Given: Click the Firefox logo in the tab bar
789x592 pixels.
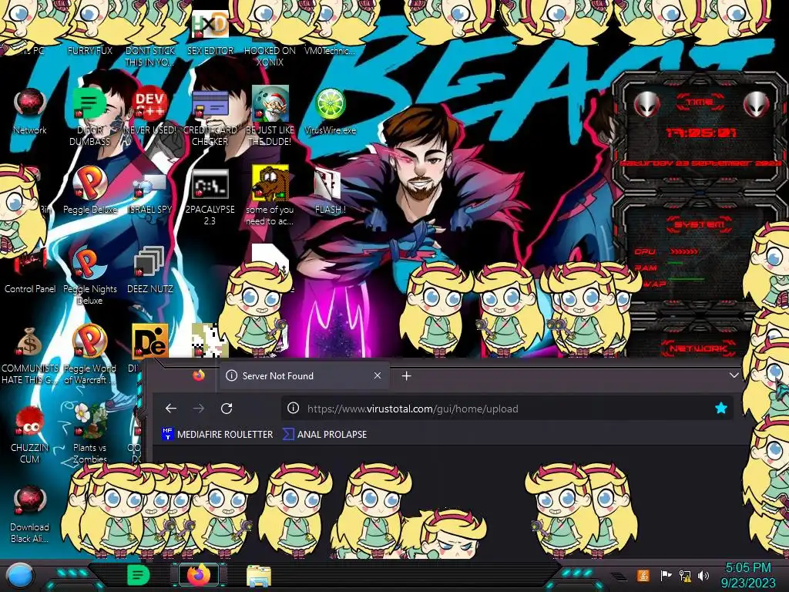Looking at the screenshot, I should point(199,375).
